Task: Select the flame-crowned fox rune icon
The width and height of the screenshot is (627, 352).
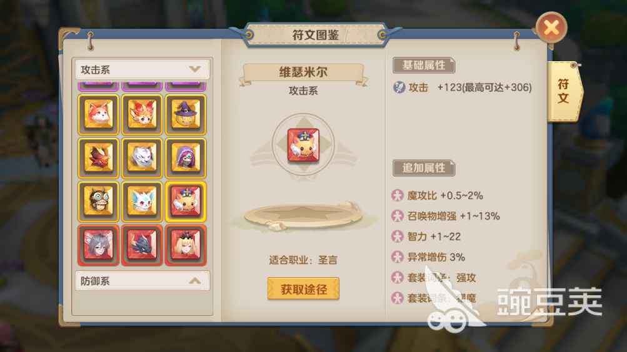Action: click(142, 115)
